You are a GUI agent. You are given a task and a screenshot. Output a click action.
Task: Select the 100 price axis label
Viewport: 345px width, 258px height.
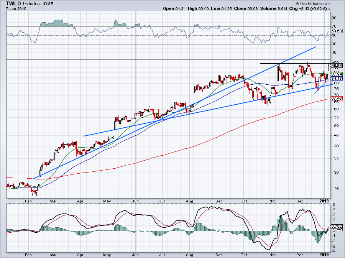coord(335,63)
